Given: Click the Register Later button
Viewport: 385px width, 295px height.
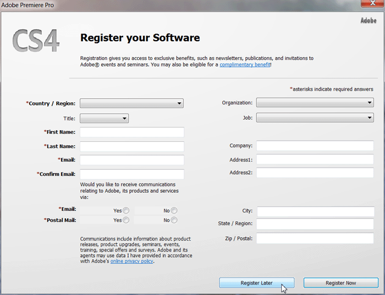Looking at the screenshot, I should 257,283.
